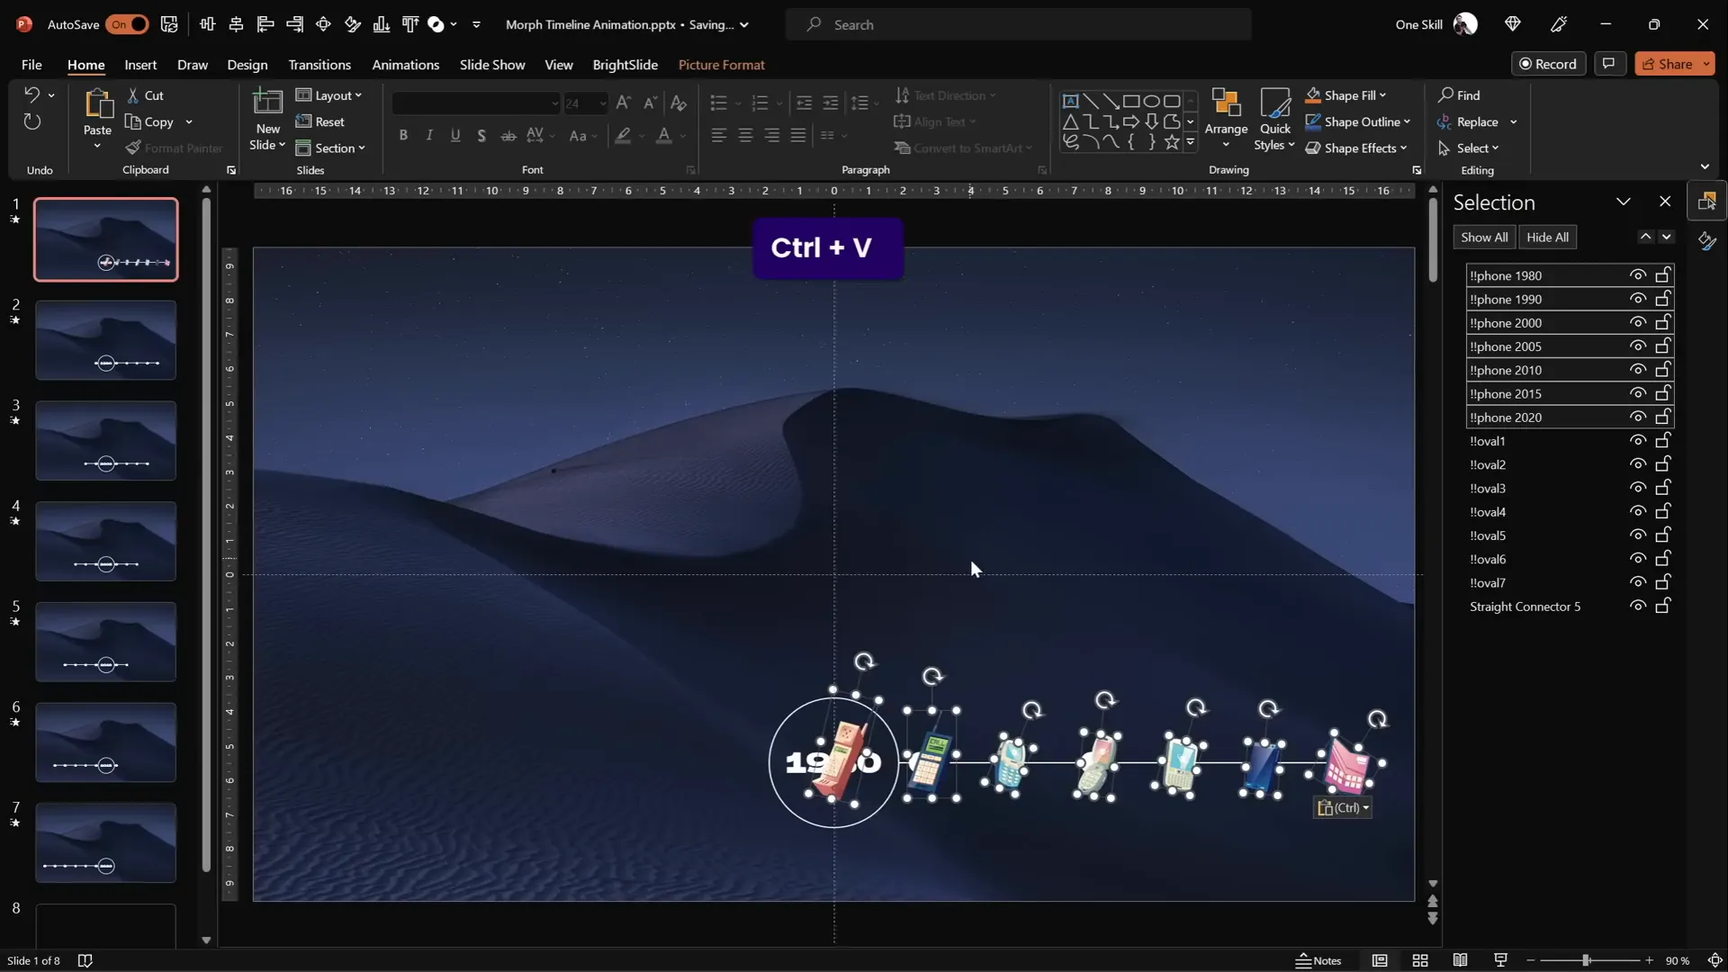1728x972 pixels.
Task: Click the Format Painter icon
Action: (133, 148)
